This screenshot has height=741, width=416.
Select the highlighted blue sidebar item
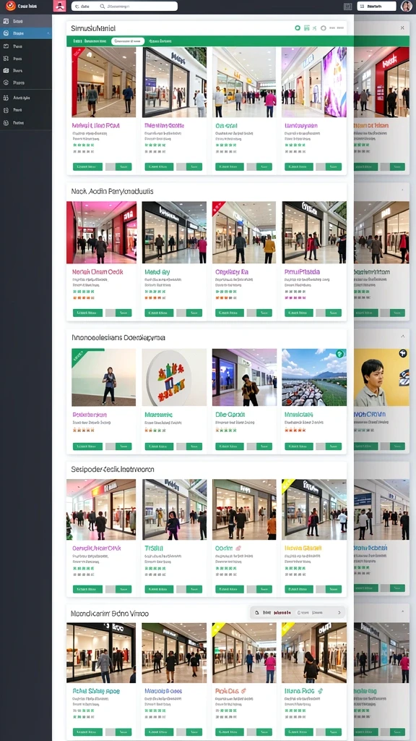pyautogui.click(x=26, y=33)
